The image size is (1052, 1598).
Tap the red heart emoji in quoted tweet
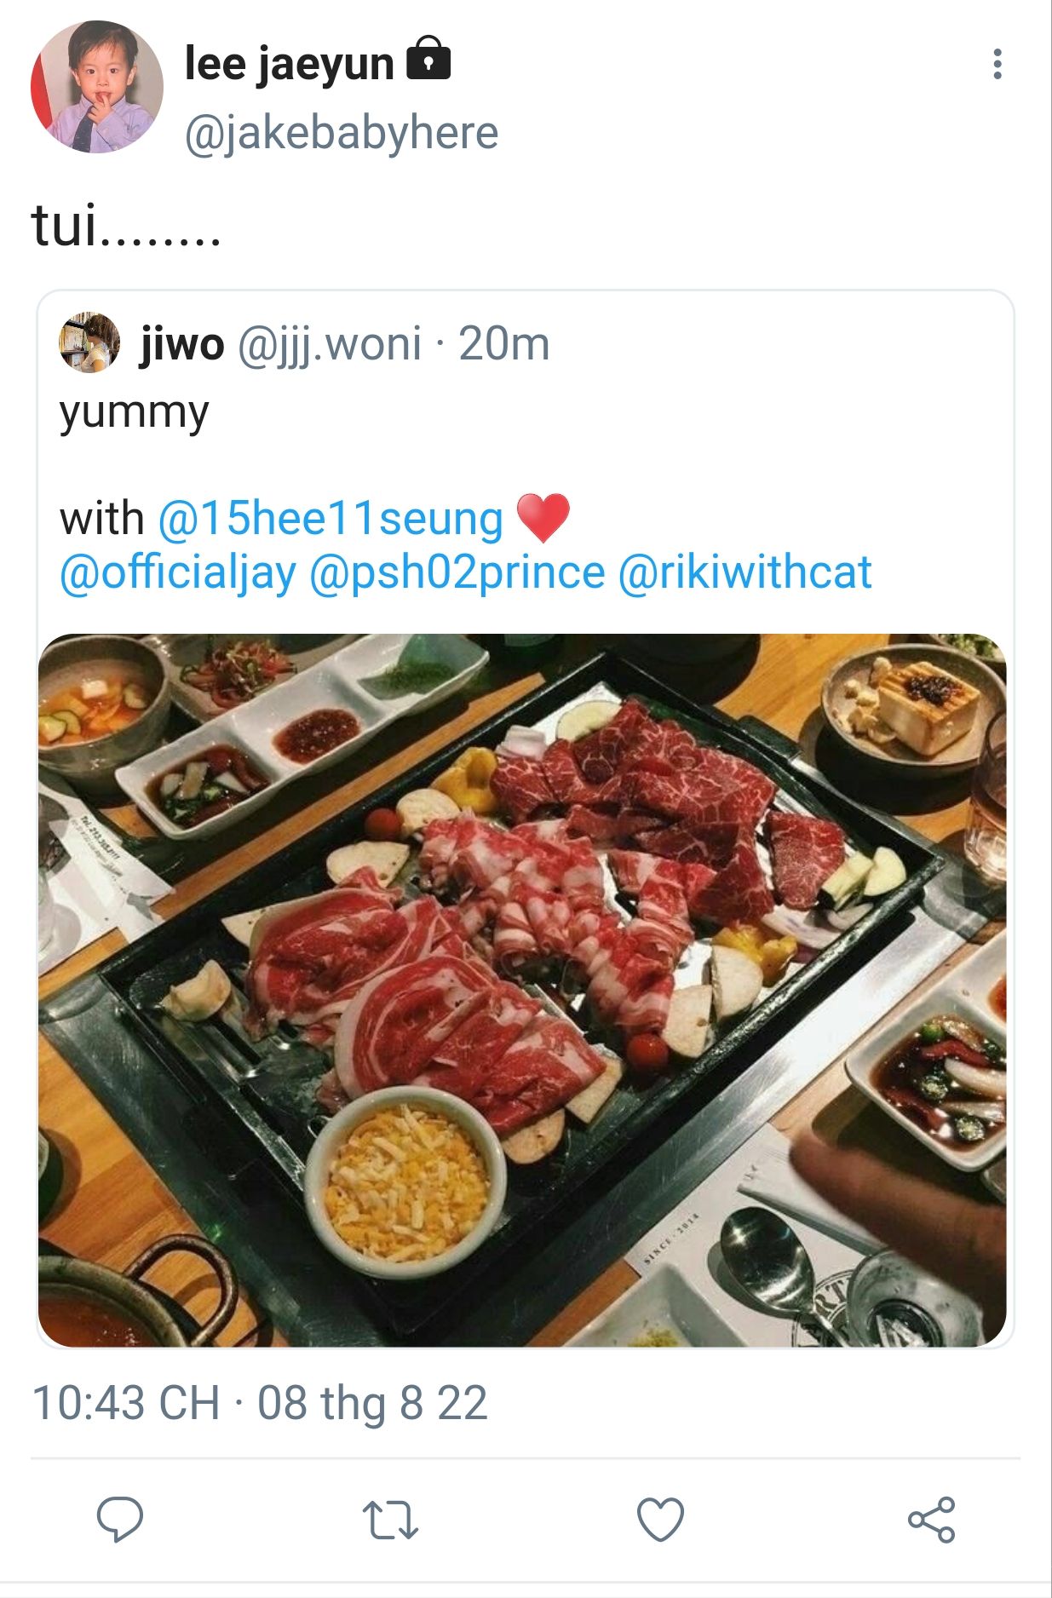pyautogui.click(x=543, y=518)
